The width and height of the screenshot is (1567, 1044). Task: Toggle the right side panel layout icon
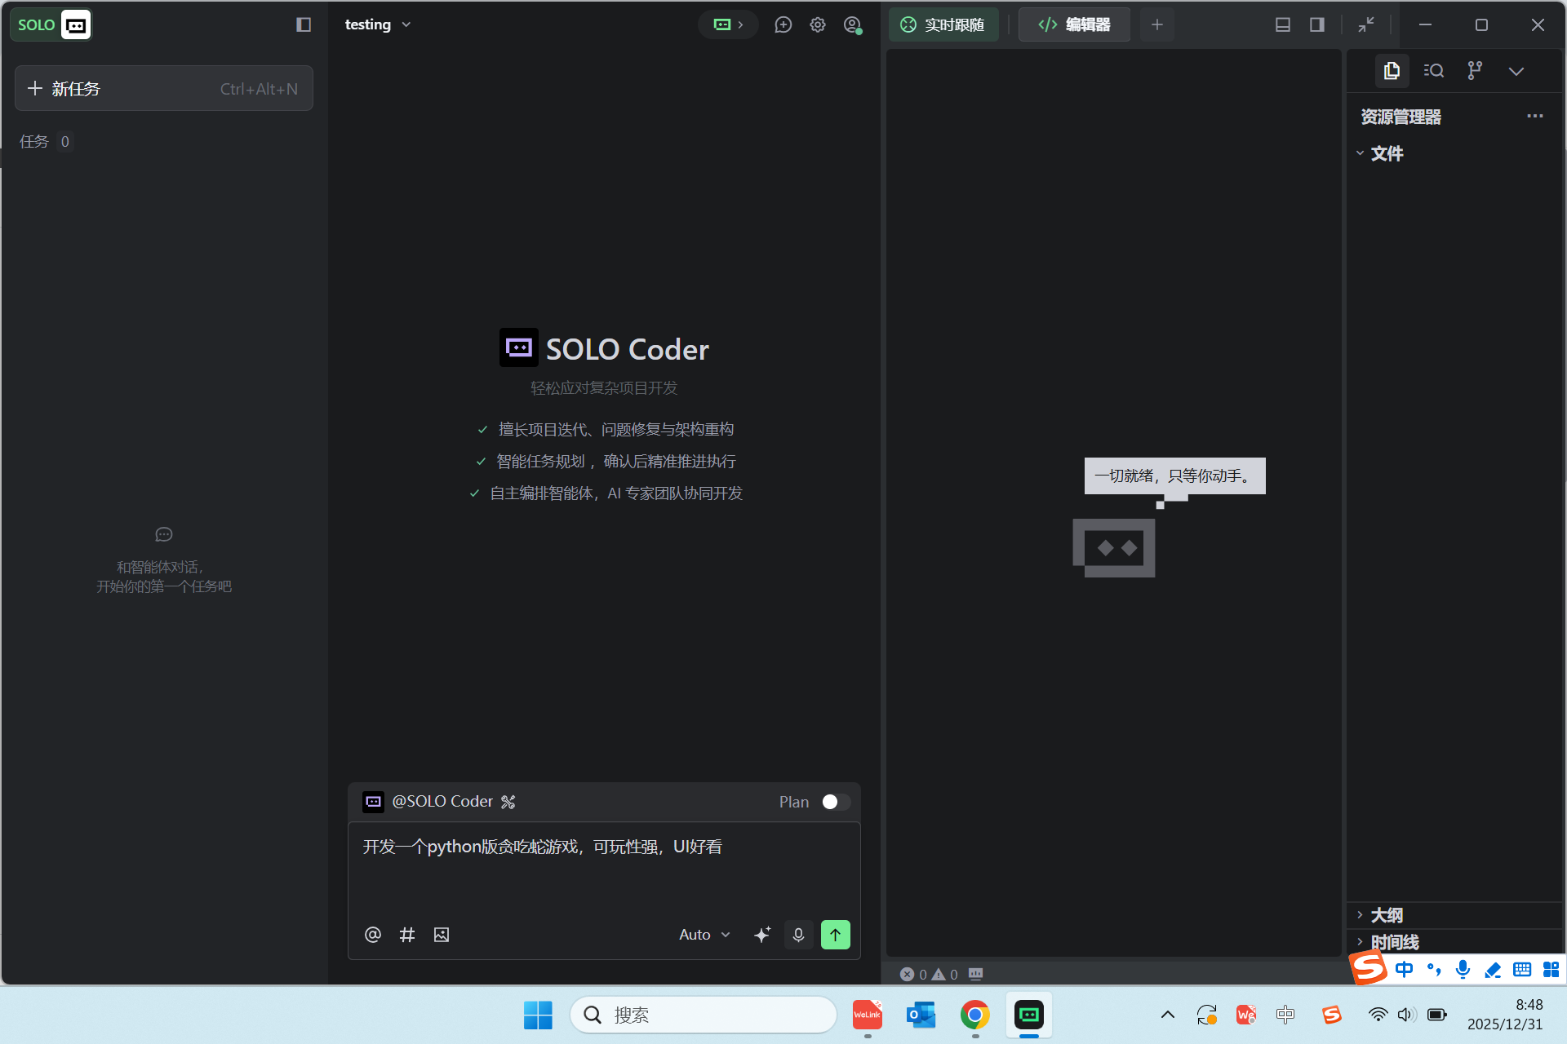tap(1317, 24)
